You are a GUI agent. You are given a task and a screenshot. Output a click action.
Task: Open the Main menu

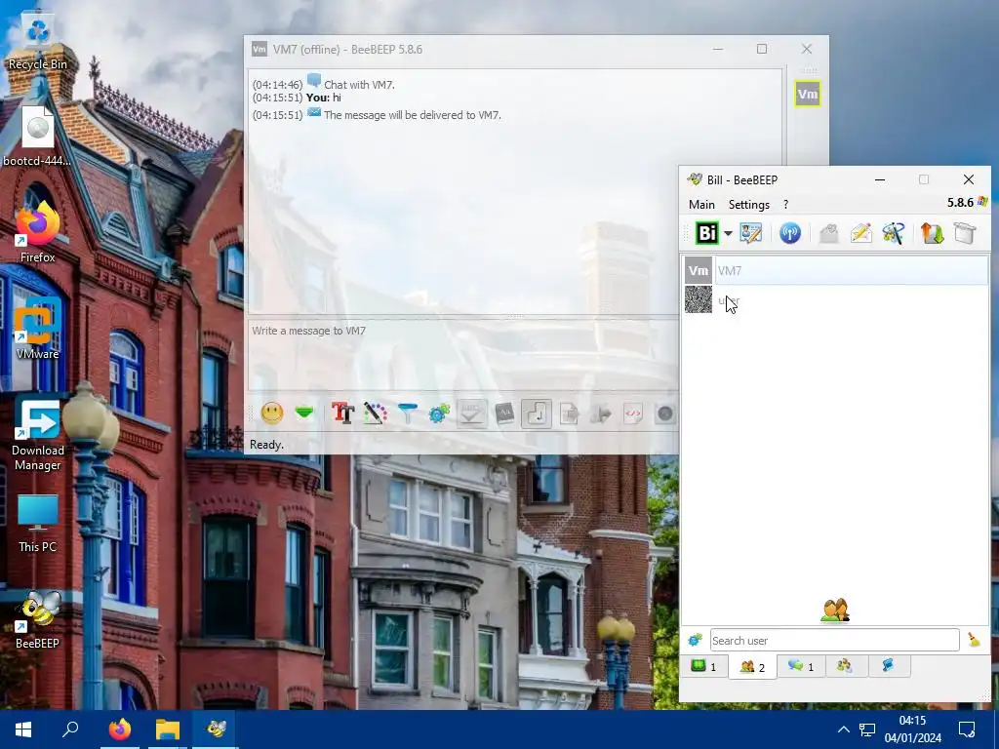pos(701,205)
